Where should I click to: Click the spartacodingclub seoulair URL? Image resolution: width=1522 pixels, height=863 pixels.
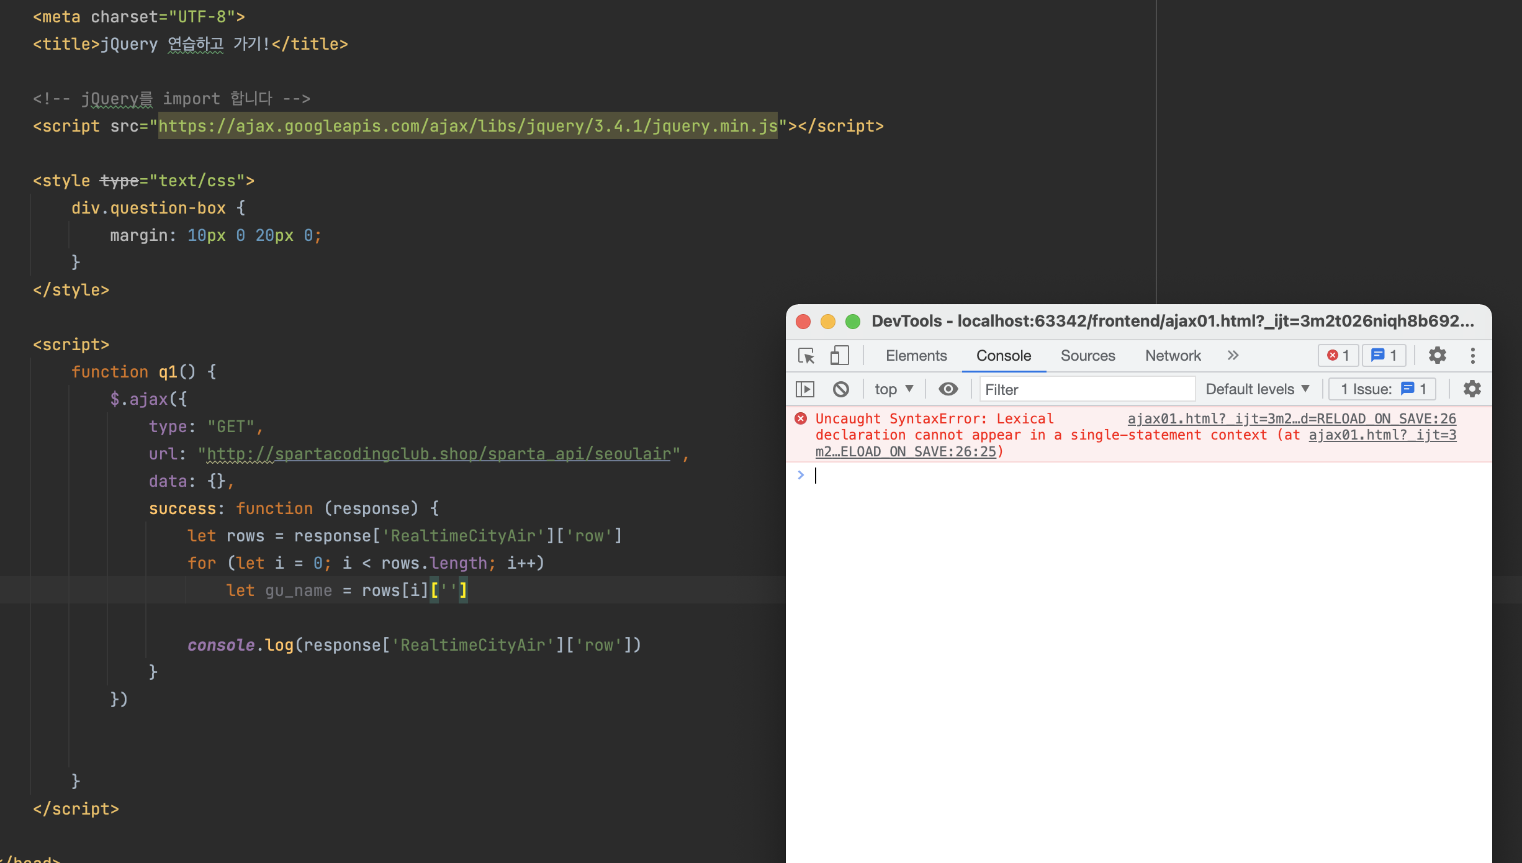[x=439, y=454]
